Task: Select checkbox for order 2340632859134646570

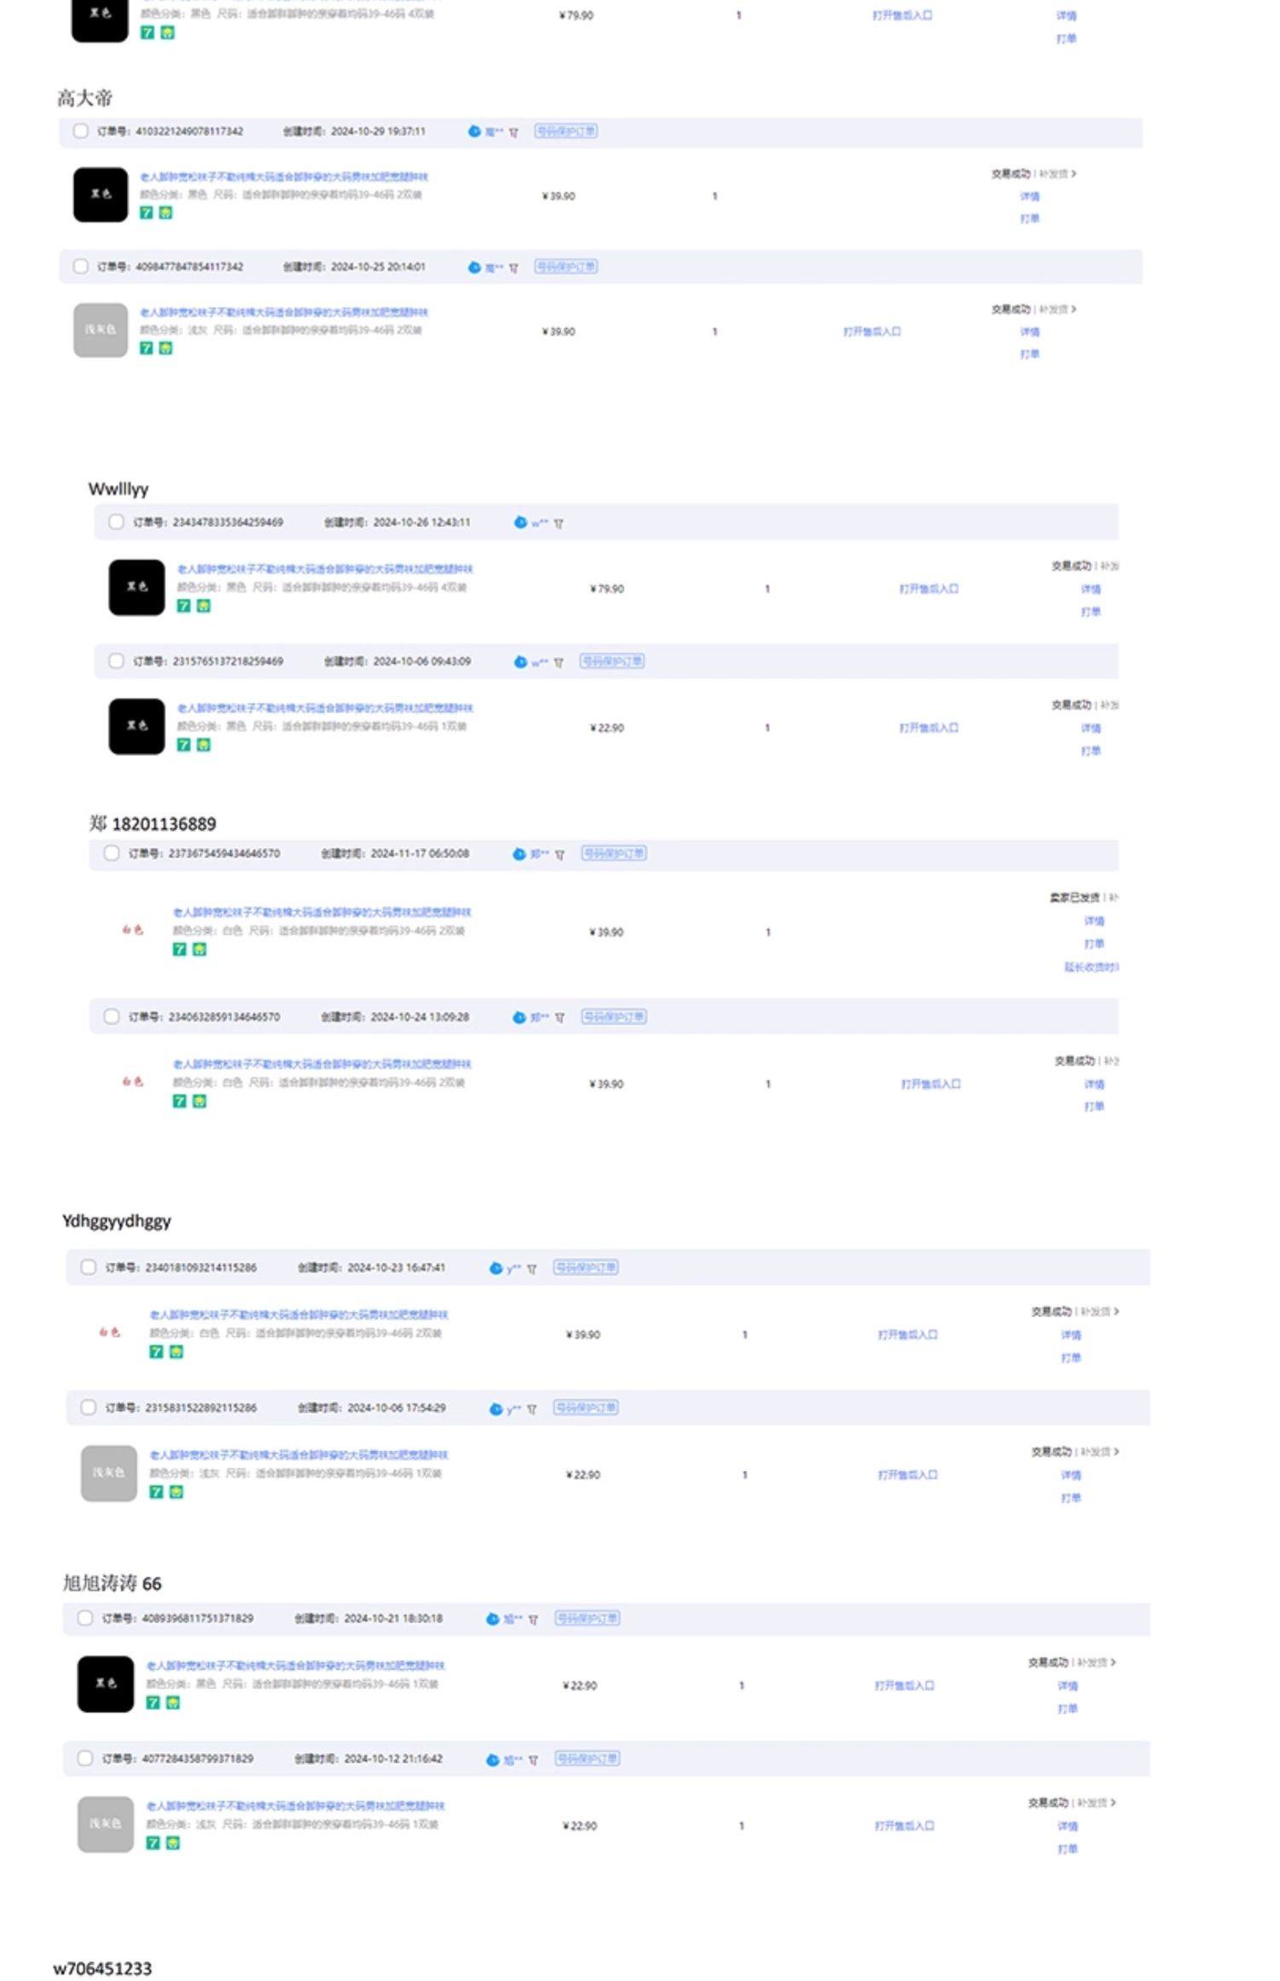Action: coord(111,1016)
